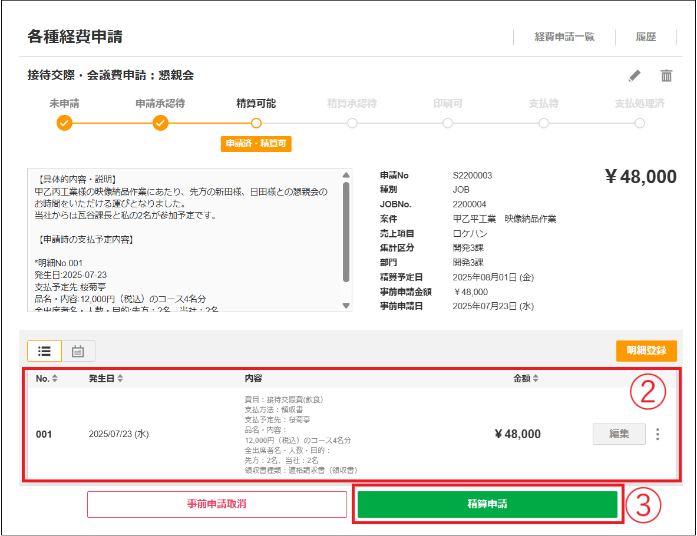Sort by No. column arrows
The image size is (697, 536).
tap(55, 379)
